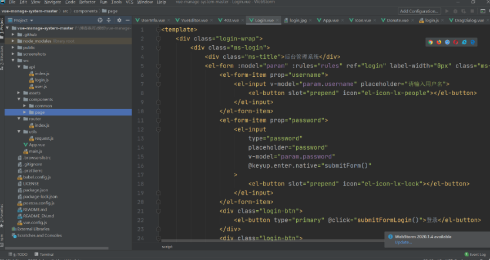Open the Favorites tool window stripe
Image resolution: width=490 pixels, height=260 pixels.
2,215
